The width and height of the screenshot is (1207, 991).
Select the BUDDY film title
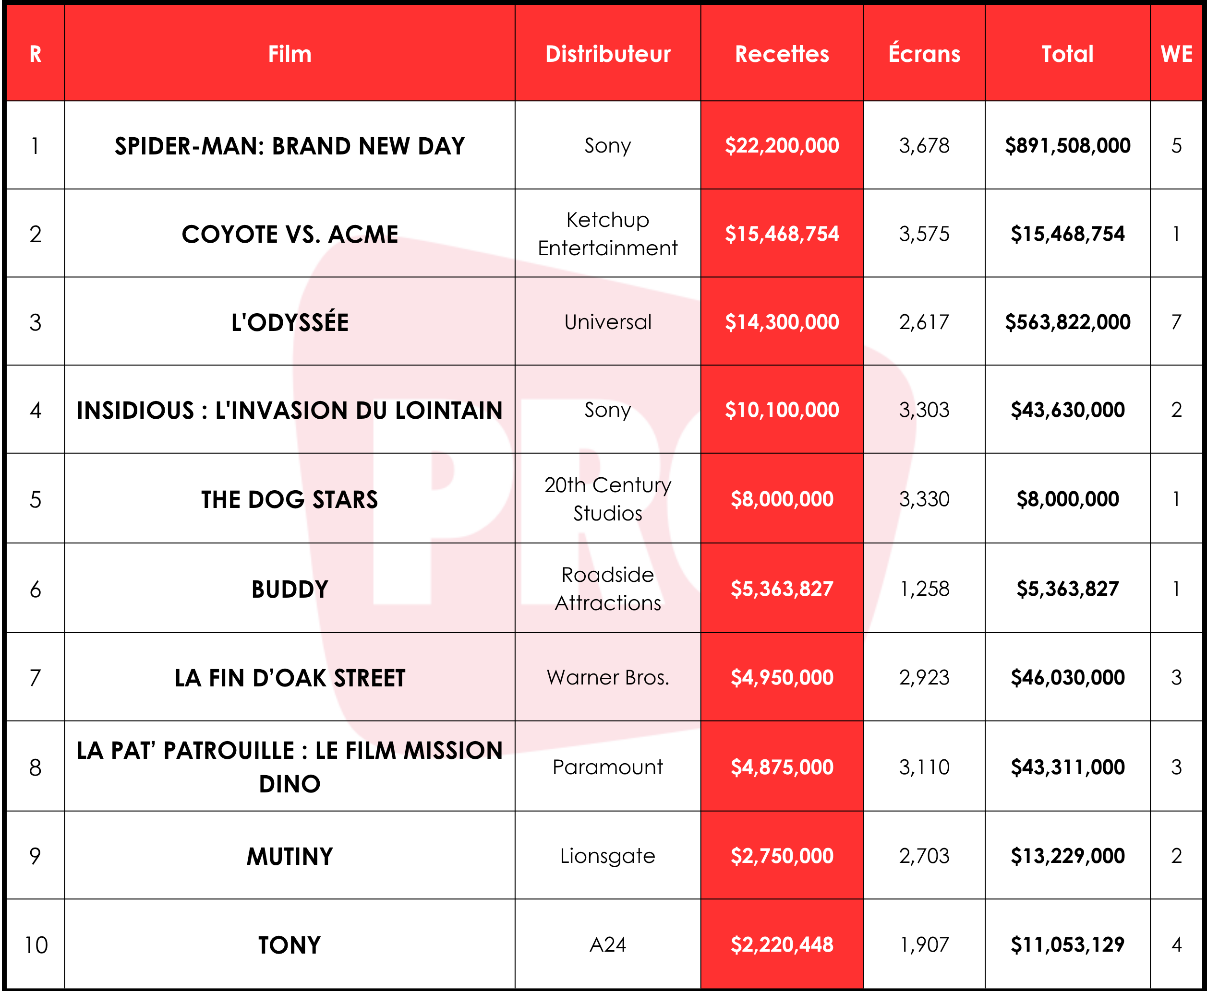(x=290, y=589)
